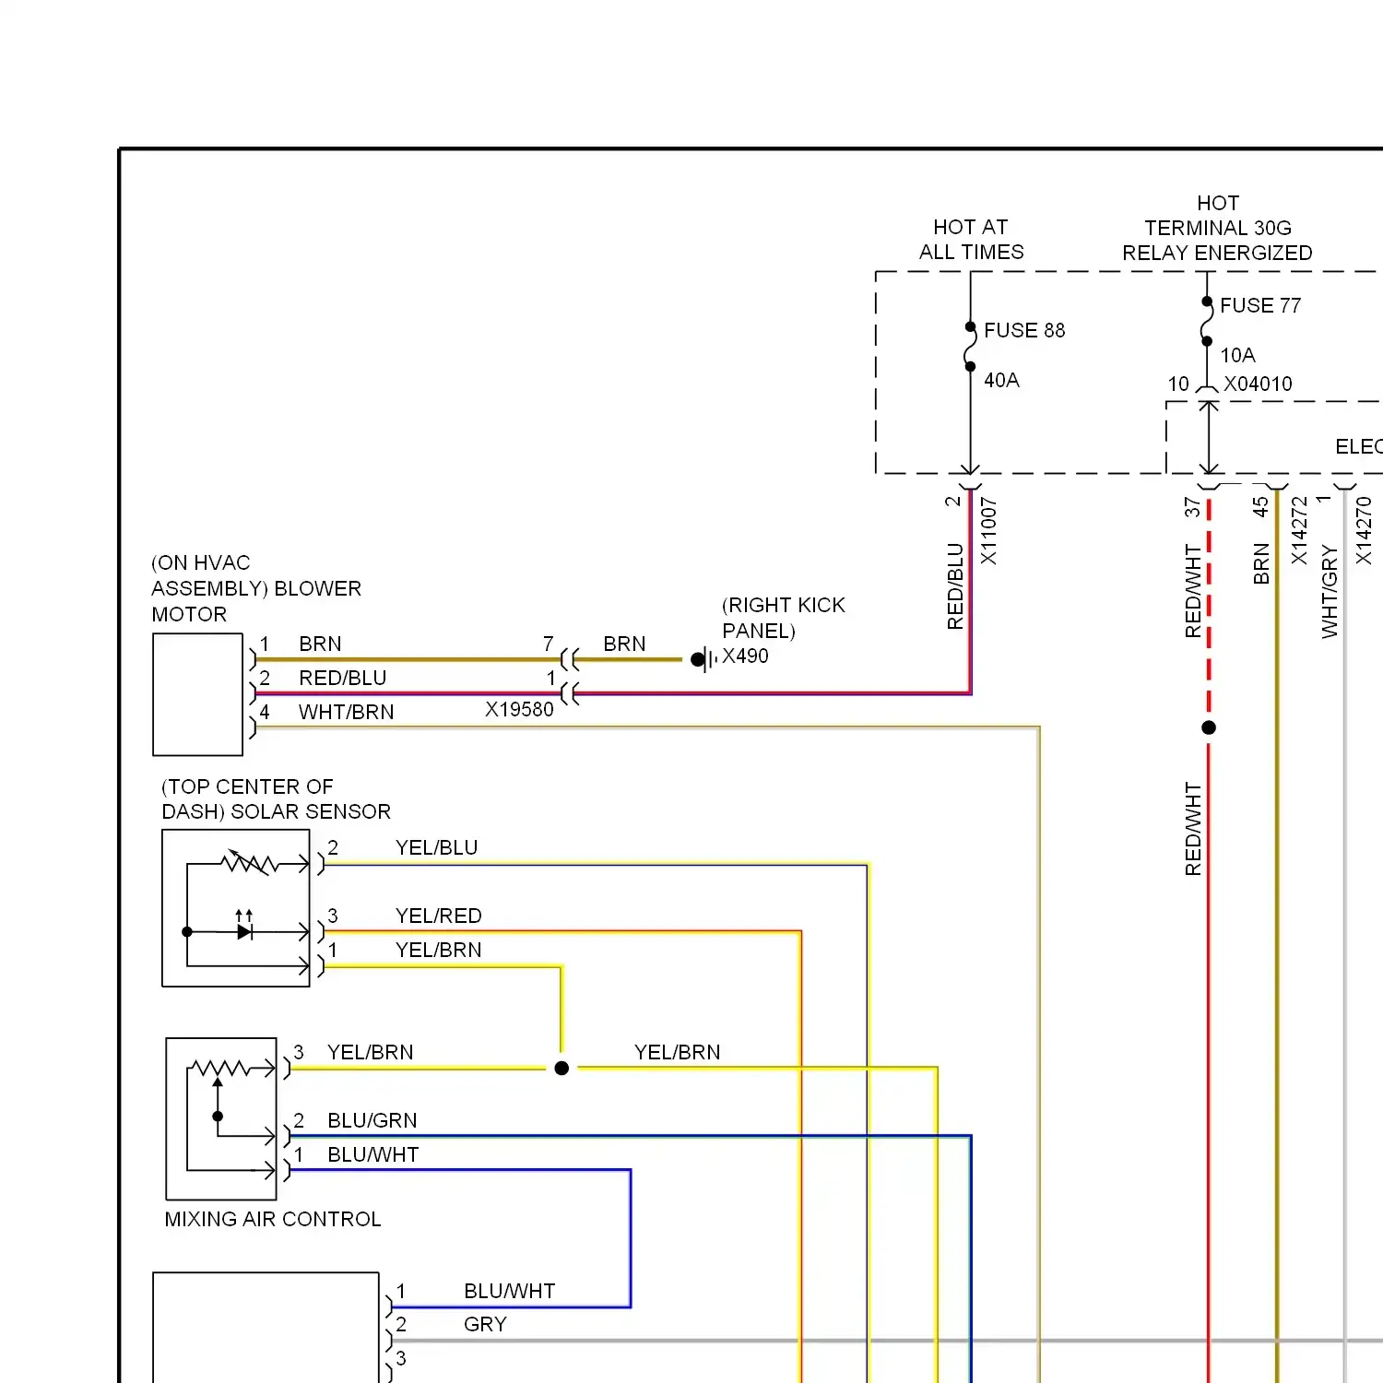The image size is (1383, 1383).
Task: Click the RIGHT KICK PANEL location note
Action: tap(783, 618)
